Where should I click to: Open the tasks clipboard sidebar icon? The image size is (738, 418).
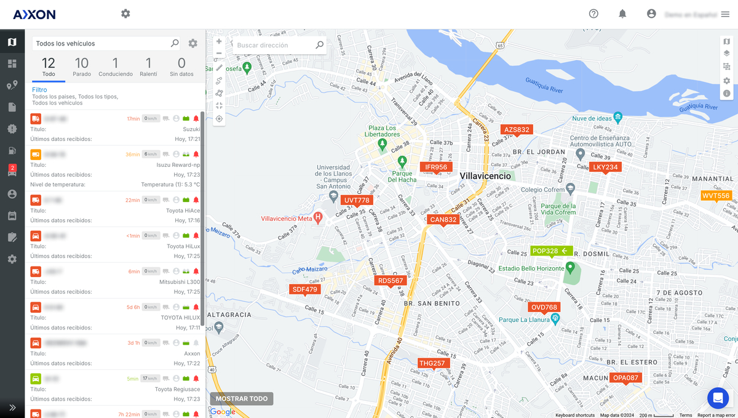[x=12, y=237]
